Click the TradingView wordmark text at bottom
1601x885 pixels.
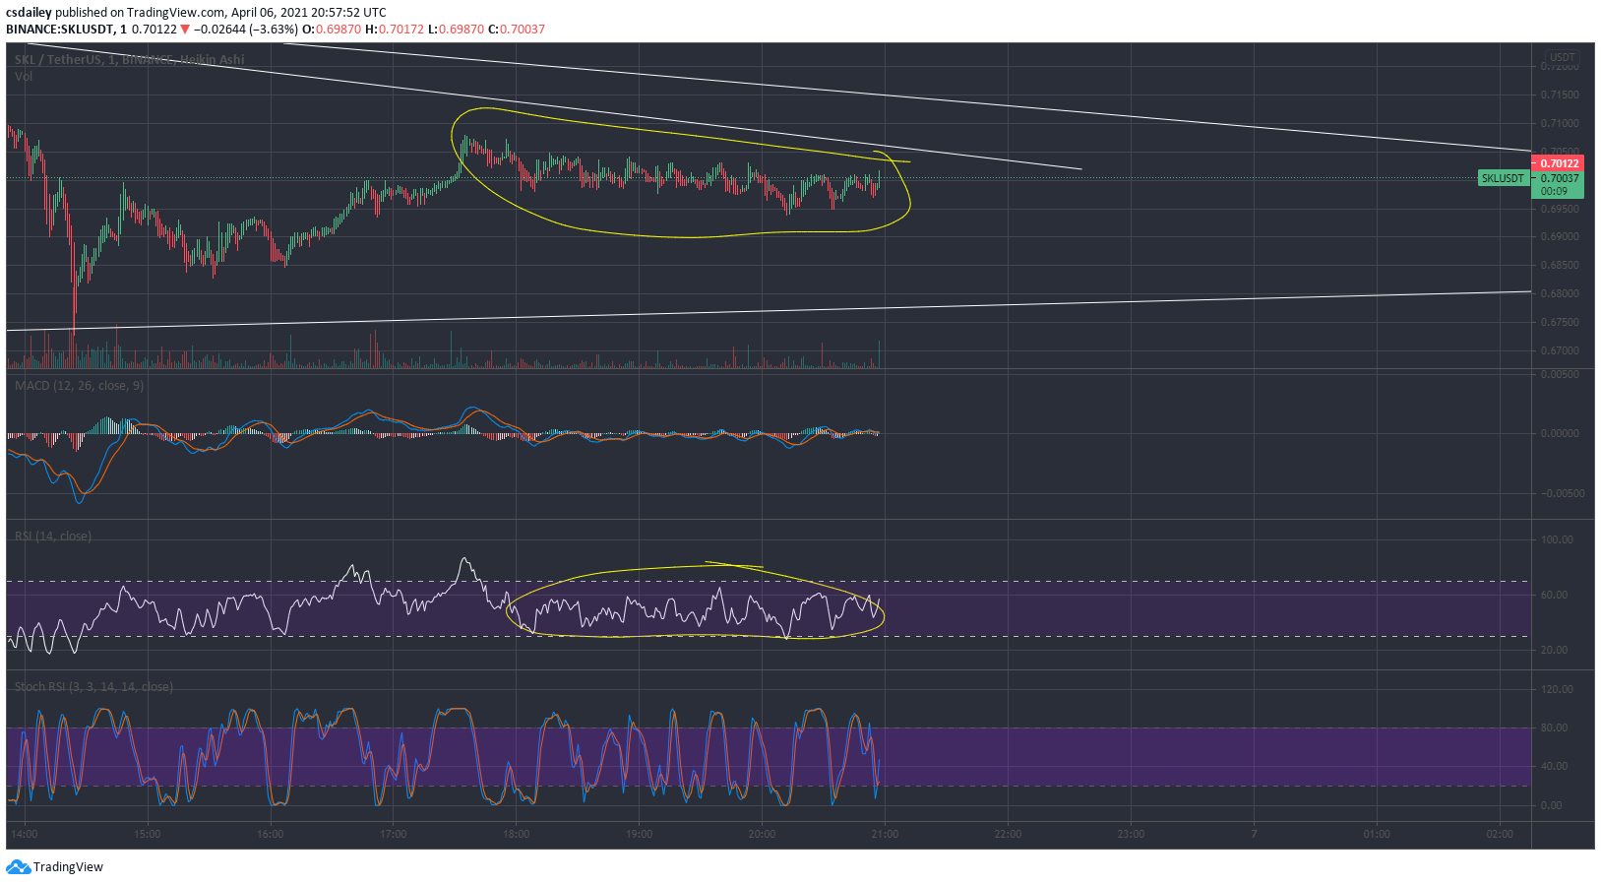[68, 867]
